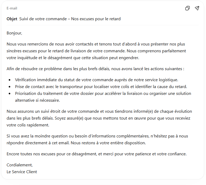Click the bullet dot before "Priorisation du traitement"
The image size is (206, 185).
pyautogui.click(x=10, y=94)
